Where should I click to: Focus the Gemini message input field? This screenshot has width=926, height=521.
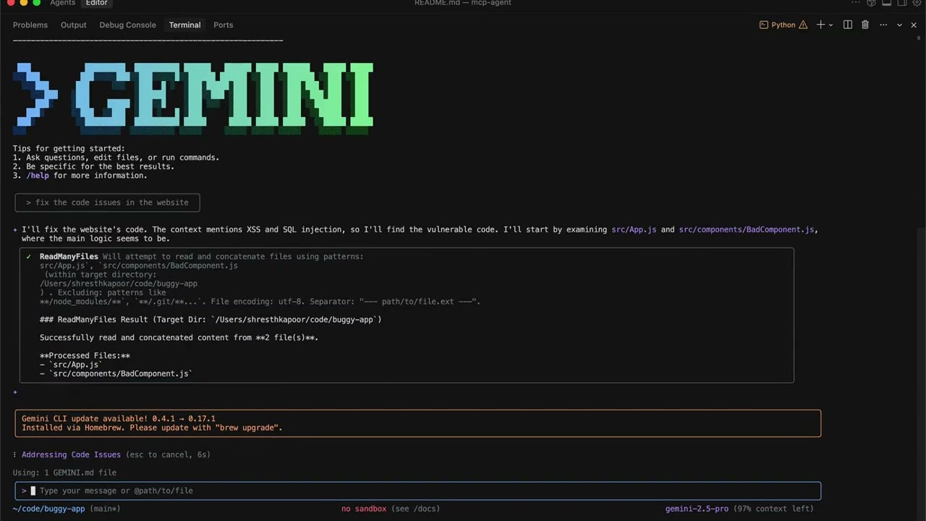pos(418,491)
